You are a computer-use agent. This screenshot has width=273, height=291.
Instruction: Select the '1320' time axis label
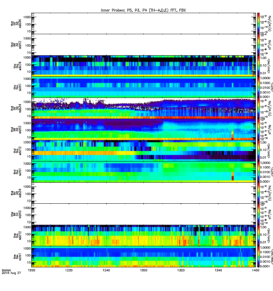click(x=181, y=270)
